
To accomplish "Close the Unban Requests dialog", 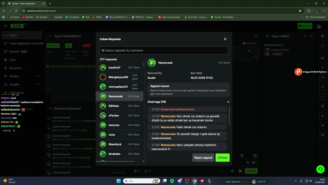I will pyautogui.click(x=225, y=39).
